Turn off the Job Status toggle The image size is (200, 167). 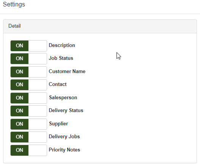[x=29, y=59]
